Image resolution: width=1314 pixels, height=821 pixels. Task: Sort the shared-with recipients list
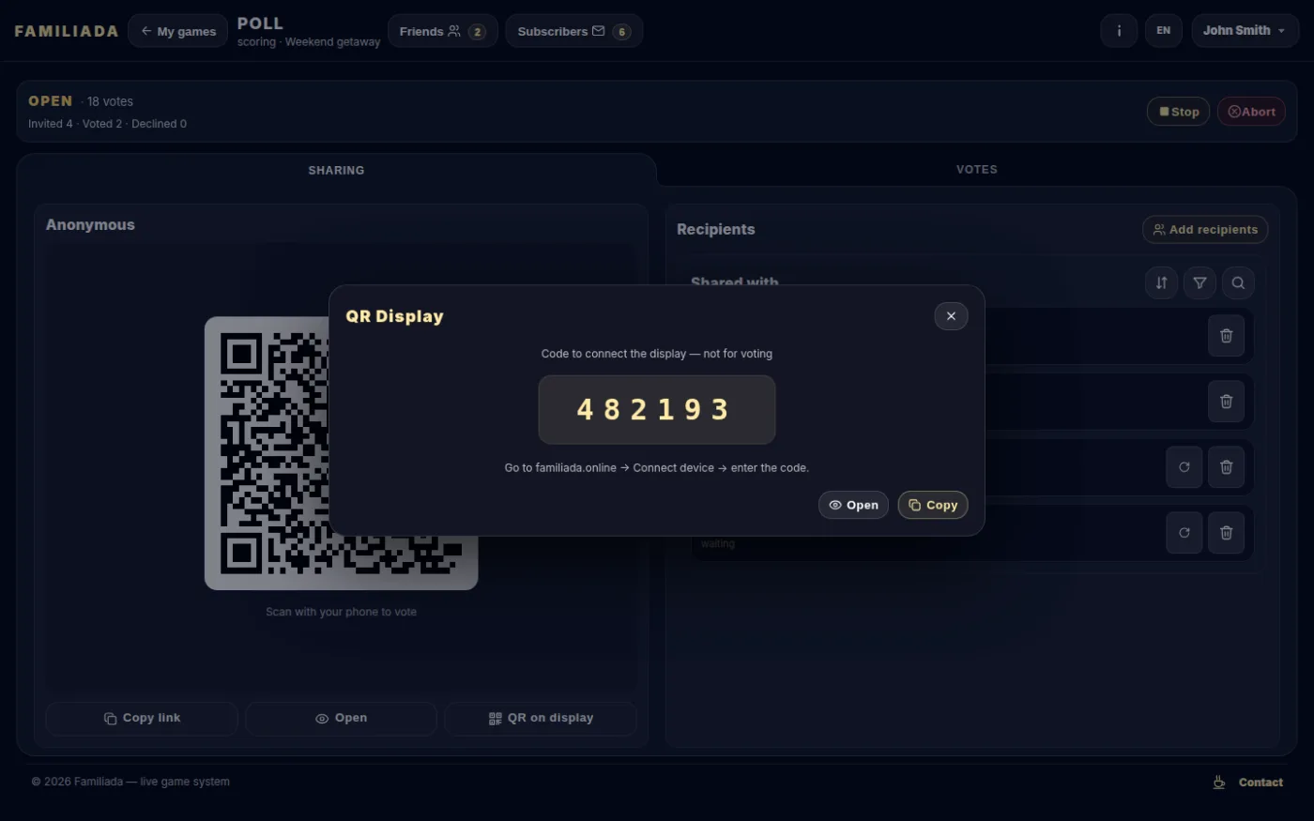(x=1161, y=282)
